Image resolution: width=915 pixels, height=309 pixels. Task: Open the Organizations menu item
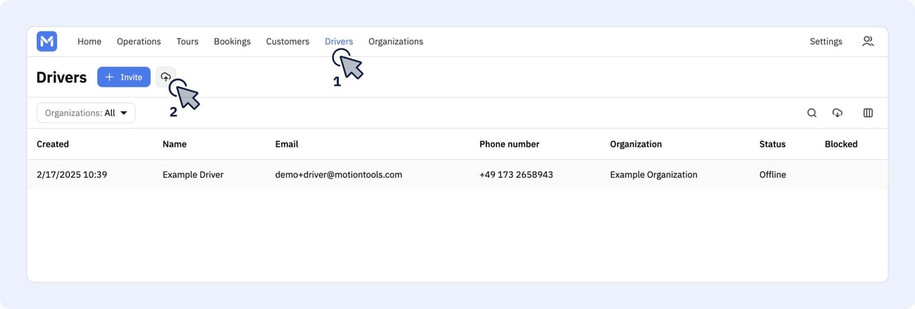pos(396,41)
